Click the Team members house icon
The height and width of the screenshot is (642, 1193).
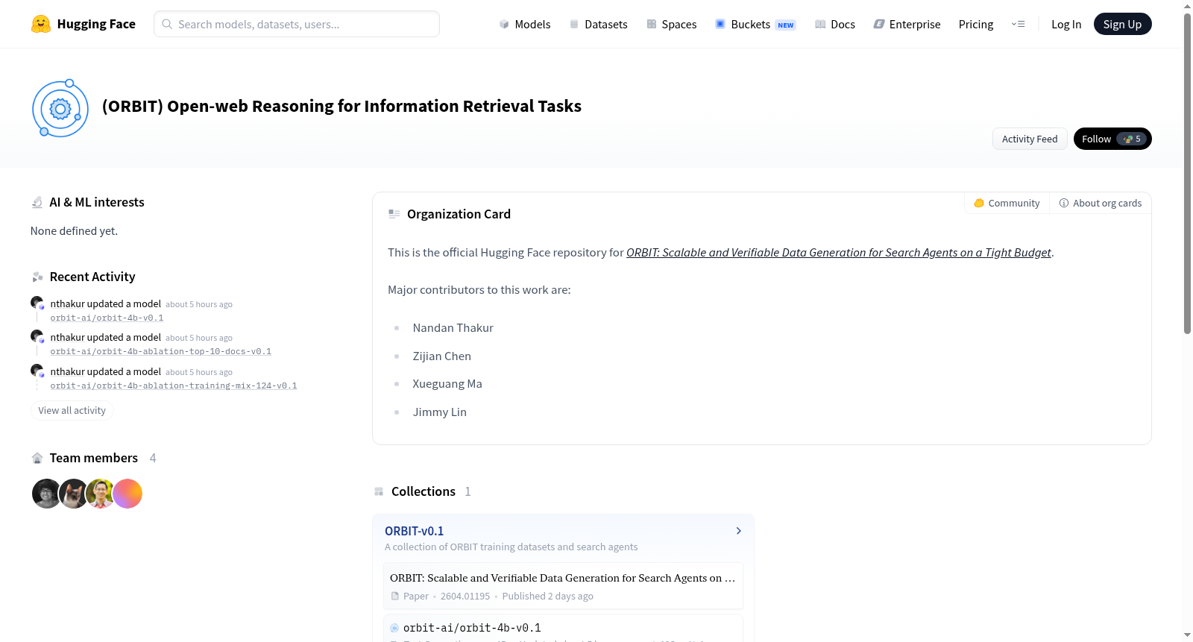(x=37, y=458)
